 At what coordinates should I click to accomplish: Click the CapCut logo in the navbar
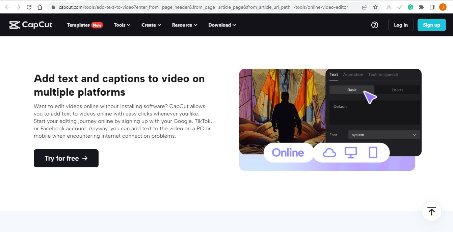[x=30, y=25]
